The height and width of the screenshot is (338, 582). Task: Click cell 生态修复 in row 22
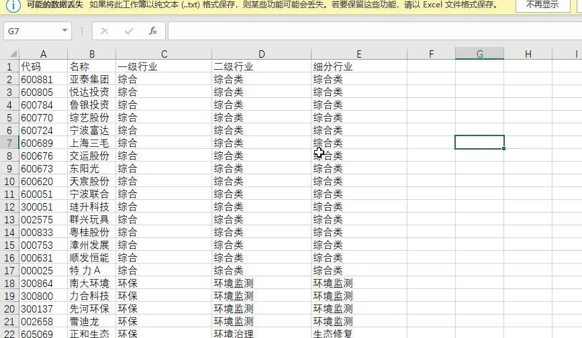coord(359,333)
